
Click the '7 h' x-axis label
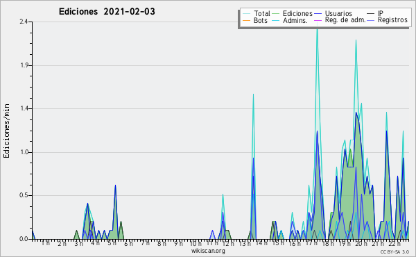145,243
